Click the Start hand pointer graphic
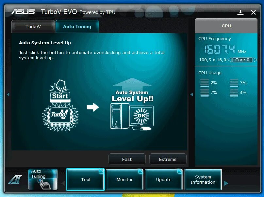Viewport: 264px width, 197px height. (x=60, y=91)
